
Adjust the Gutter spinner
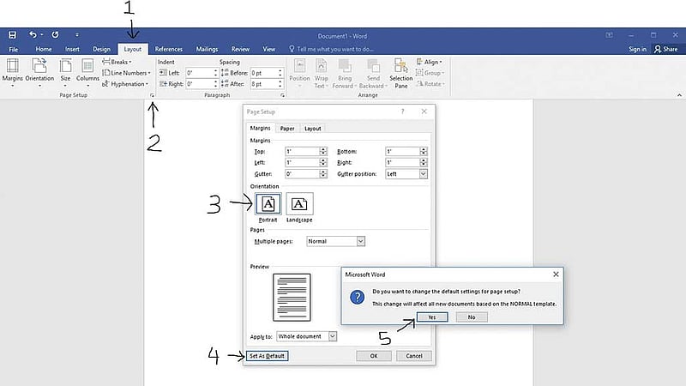(323, 174)
